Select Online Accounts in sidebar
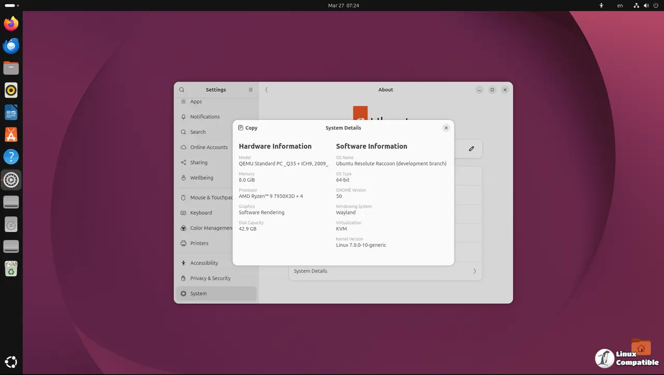 point(209,148)
